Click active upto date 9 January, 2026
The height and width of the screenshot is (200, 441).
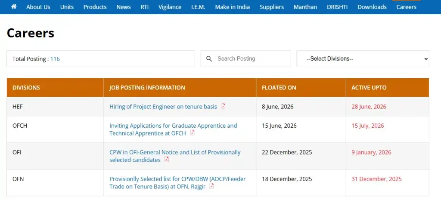(371, 152)
